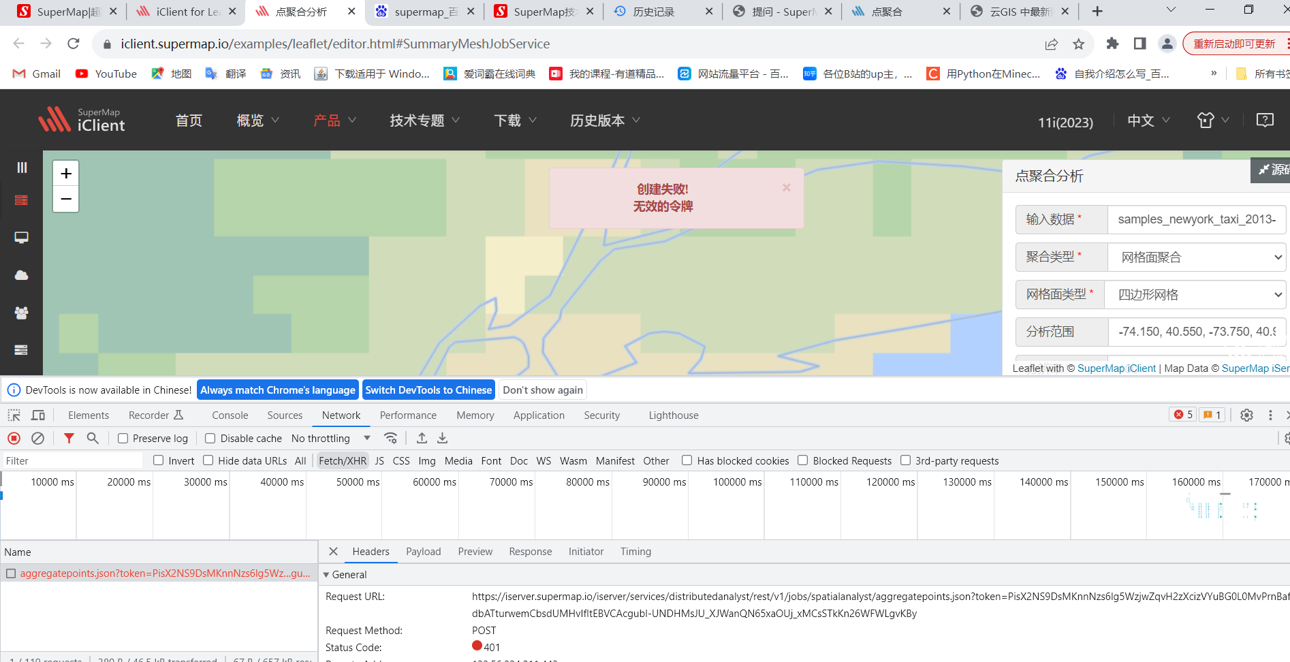The image size is (1290, 662).
Task: Import HAR file upload icon
Action: pyautogui.click(x=422, y=438)
